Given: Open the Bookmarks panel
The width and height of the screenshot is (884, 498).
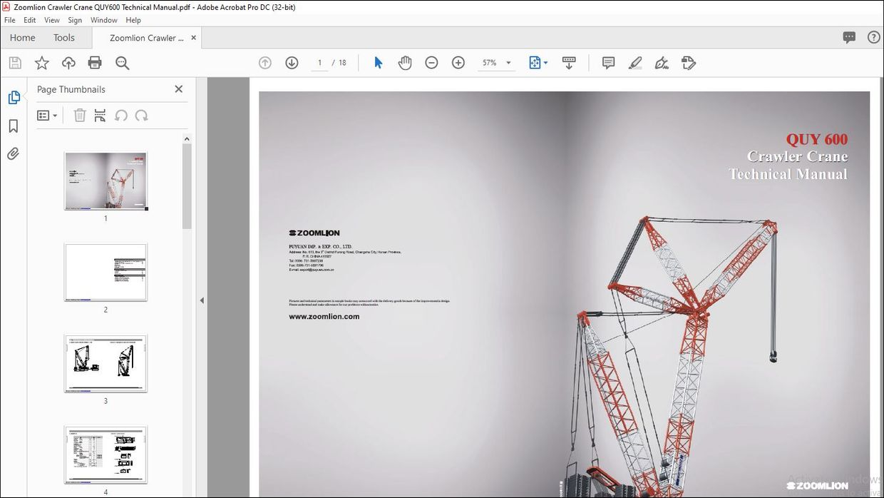Looking at the screenshot, I should pos(14,126).
